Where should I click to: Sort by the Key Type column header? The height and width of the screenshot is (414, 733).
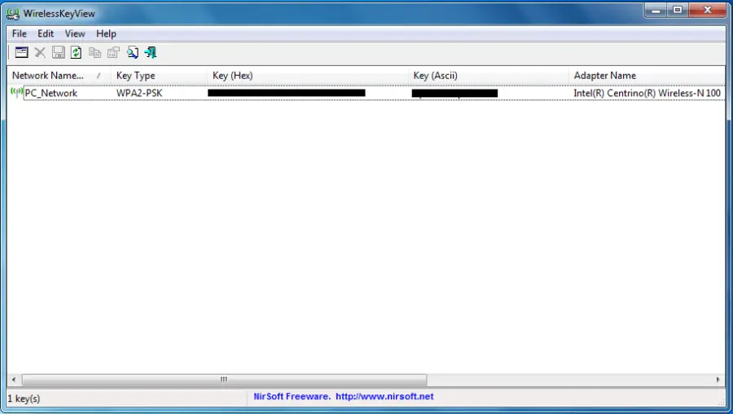135,76
